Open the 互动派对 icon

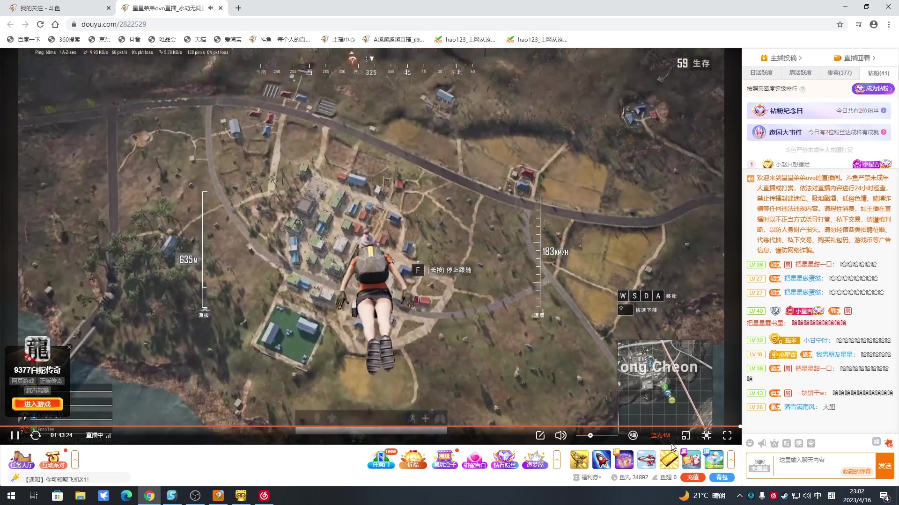tap(53, 459)
